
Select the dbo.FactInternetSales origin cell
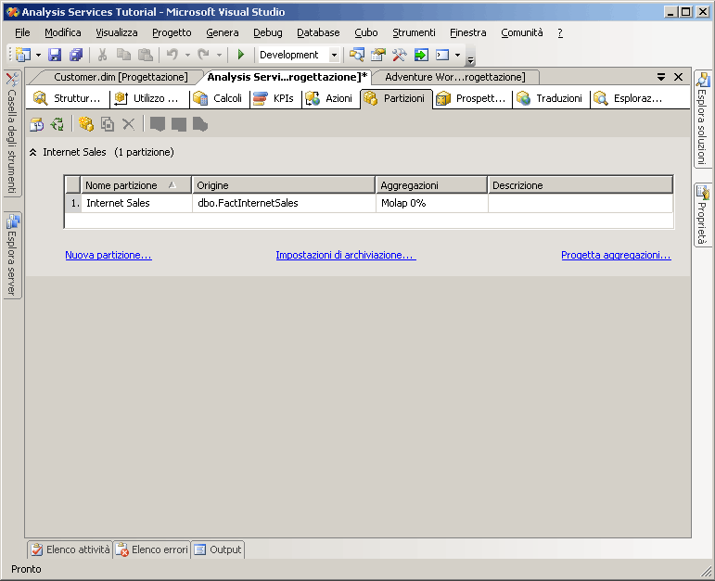(284, 203)
